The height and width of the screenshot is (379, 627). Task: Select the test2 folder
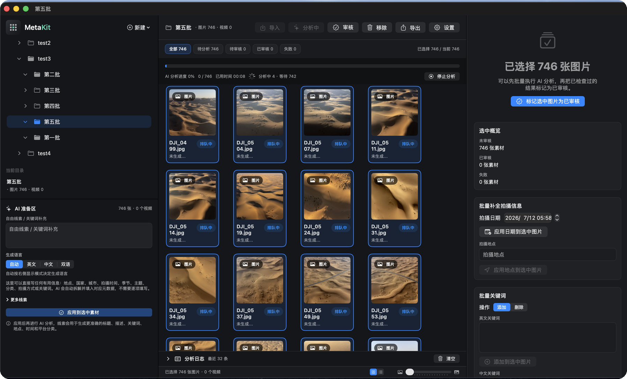pos(79,43)
